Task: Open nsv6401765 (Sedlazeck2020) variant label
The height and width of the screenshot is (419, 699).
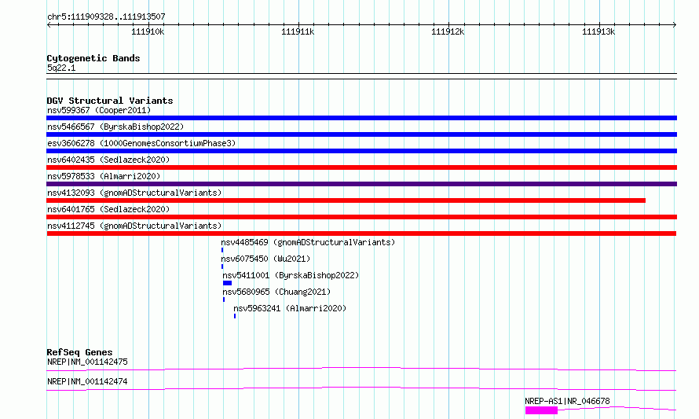Action: click(x=108, y=209)
